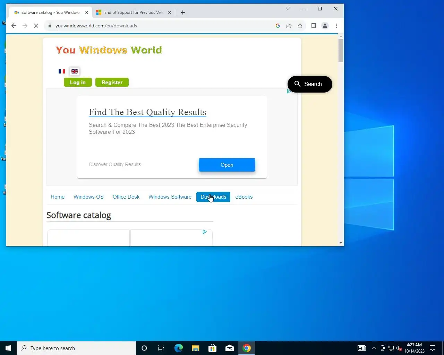Viewport: 444px width, 355px height.
Task: Open the Windows Start menu
Action: [8, 348]
